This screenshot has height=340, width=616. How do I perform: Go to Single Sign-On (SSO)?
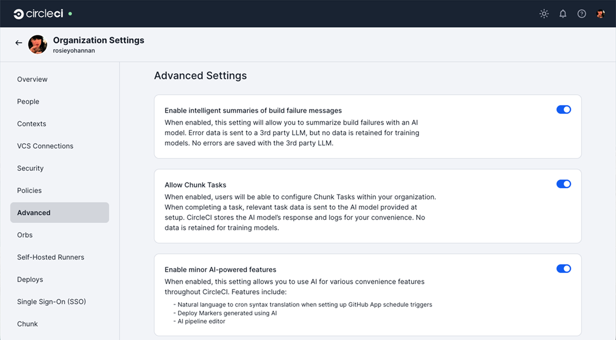point(51,302)
